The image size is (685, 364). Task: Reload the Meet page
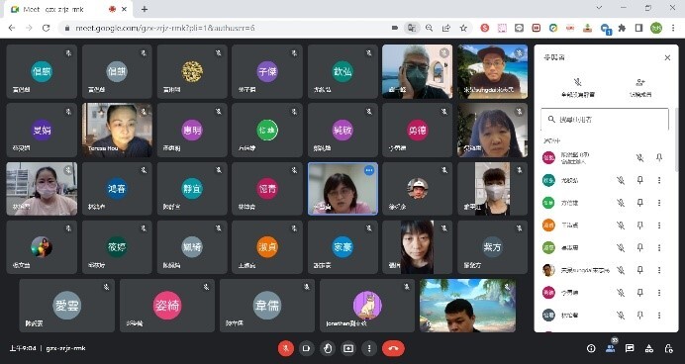[x=46, y=28]
